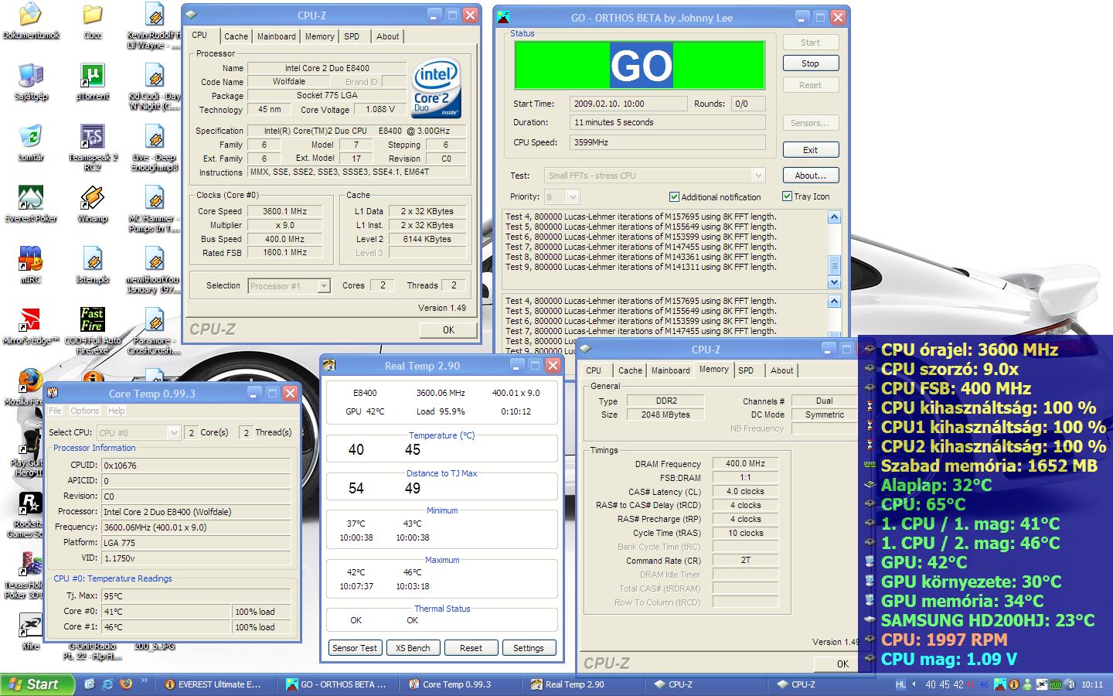The image size is (1113, 696).
Task: Open the Dokumentumok desktop folder icon
Action: [x=30, y=21]
